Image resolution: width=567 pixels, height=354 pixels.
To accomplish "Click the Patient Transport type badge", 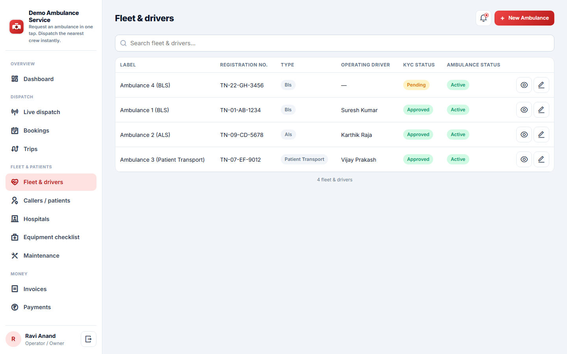I will tap(304, 159).
